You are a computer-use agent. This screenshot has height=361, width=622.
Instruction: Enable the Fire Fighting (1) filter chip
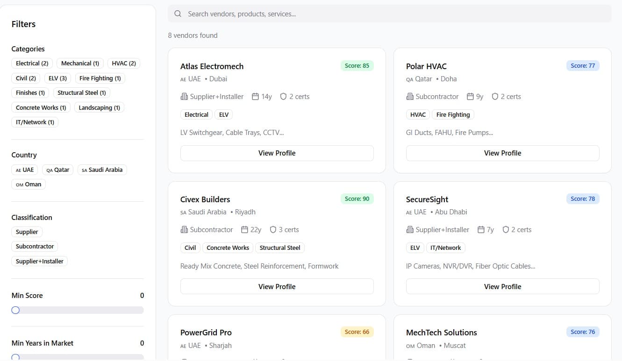(100, 78)
